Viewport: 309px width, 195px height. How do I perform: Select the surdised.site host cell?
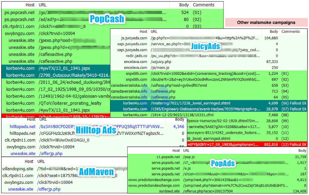[x=169, y=191]
